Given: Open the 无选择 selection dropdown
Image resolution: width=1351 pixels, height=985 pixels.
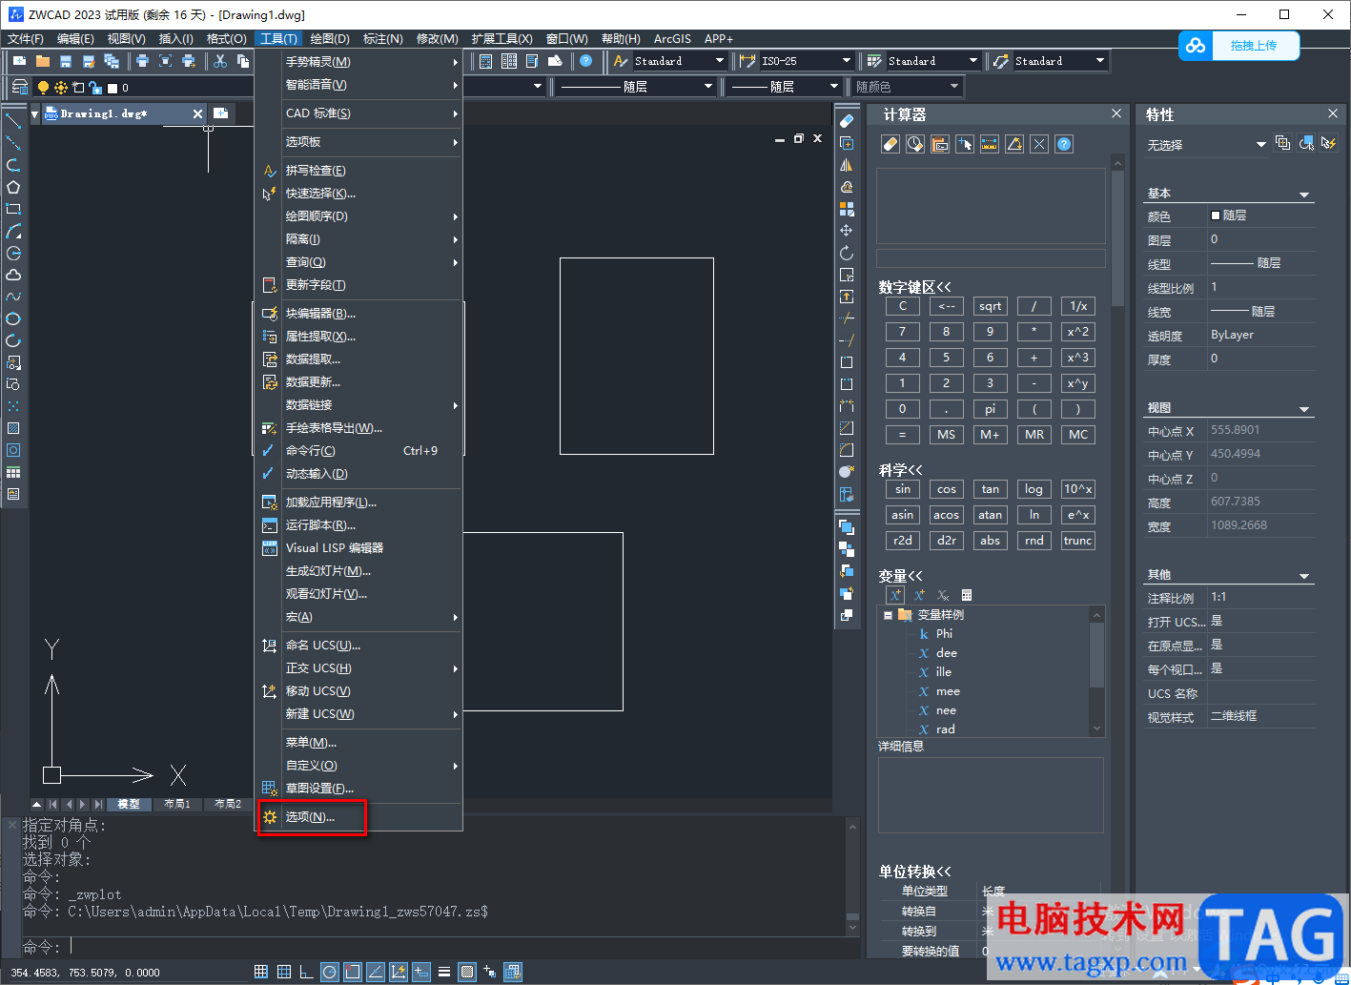Looking at the screenshot, I should [1207, 145].
